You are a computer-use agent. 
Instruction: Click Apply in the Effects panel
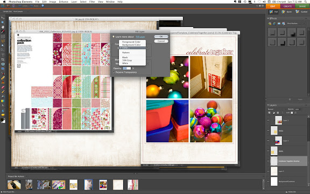(x=300, y=99)
